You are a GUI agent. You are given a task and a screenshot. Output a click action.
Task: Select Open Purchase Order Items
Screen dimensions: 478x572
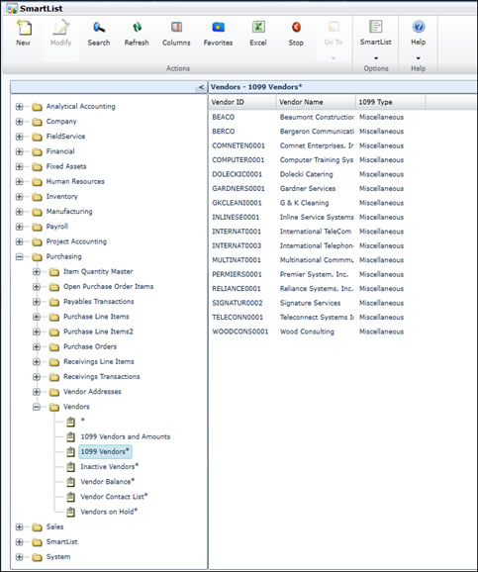click(109, 287)
